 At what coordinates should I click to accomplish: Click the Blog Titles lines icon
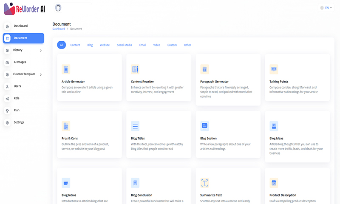click(x=135, y=126)
